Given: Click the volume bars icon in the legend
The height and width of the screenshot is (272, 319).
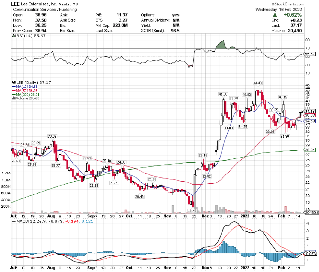Looking at the screenshot, I should (14, 98).
